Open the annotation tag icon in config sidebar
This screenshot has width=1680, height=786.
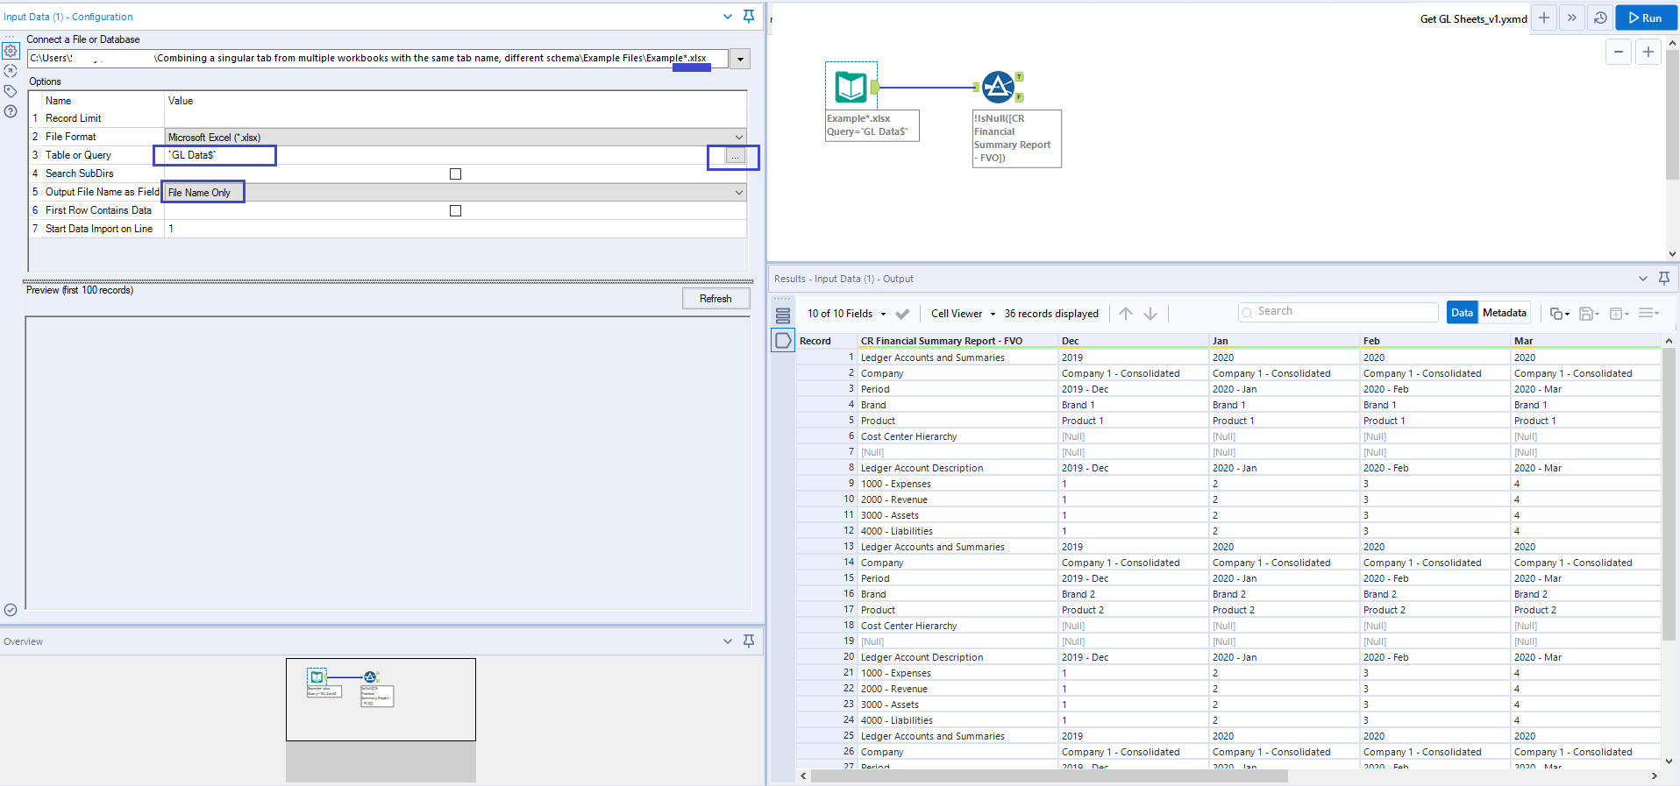click(x=11, y=91)
